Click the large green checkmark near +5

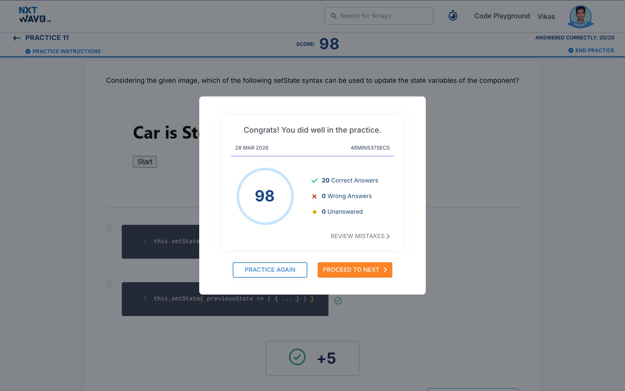(297, 357)
